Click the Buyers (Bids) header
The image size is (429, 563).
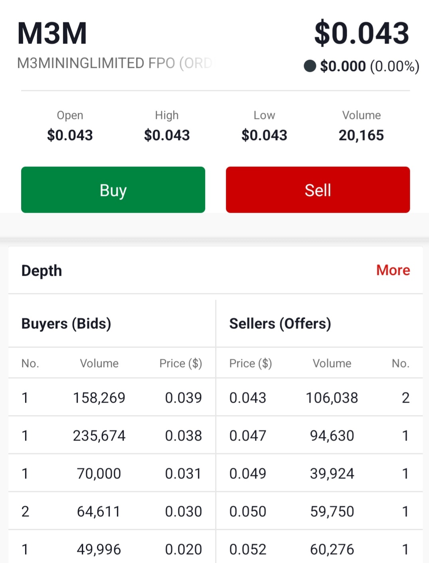point(66,323)
